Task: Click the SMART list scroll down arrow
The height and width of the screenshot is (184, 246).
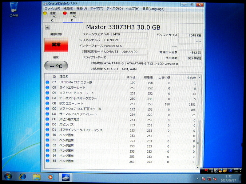Action: 198,168
